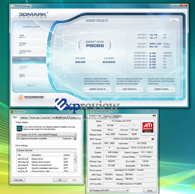Click the driver list scrollbar thumb
This screenshot has height=194, width=195.
click(75, 159)
